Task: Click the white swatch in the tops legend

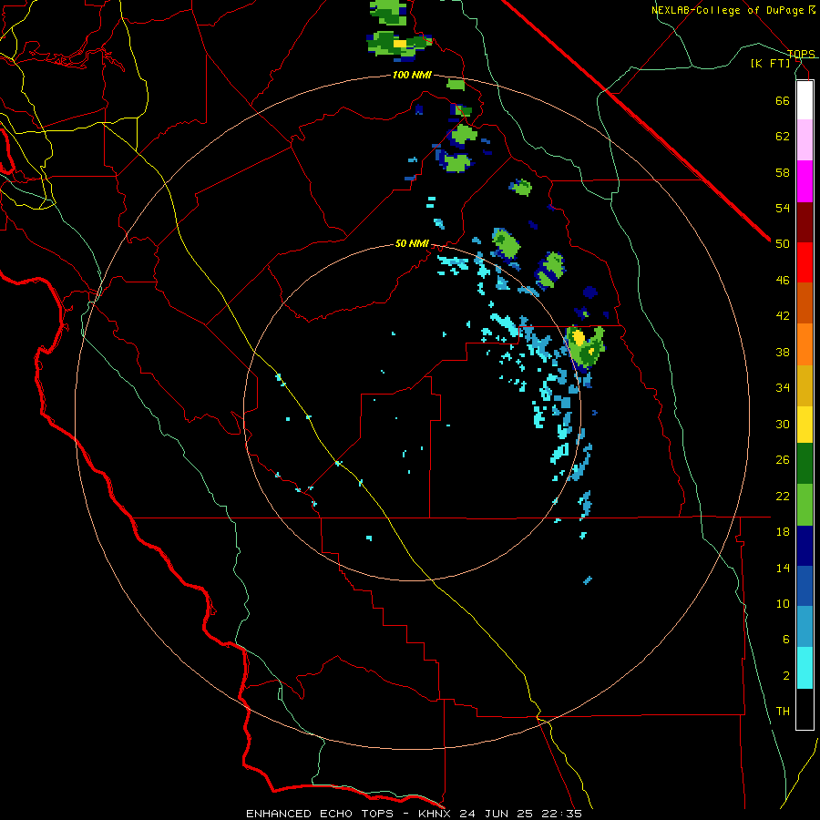Action: [x=805, y=100]
